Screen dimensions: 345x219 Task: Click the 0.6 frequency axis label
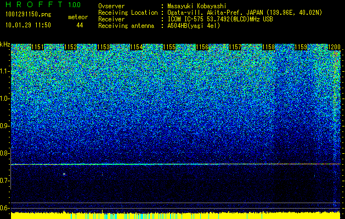click(x=4, y=208)
